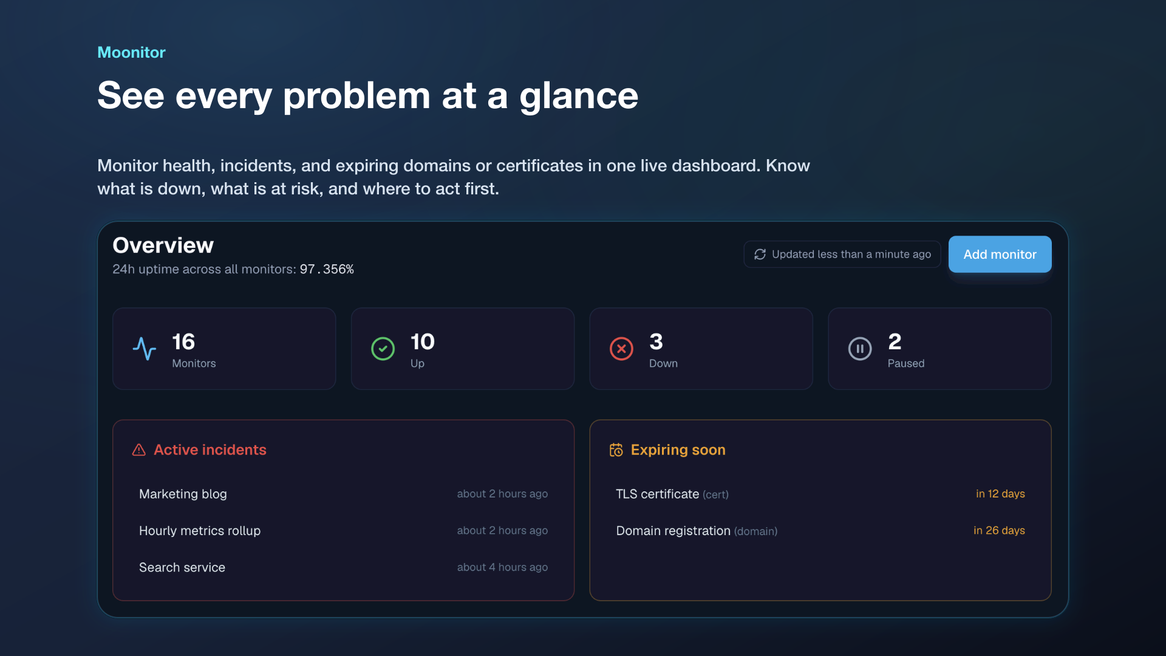
Task: Open the Marketing blog incident
Action: click(x=343, y=494)
